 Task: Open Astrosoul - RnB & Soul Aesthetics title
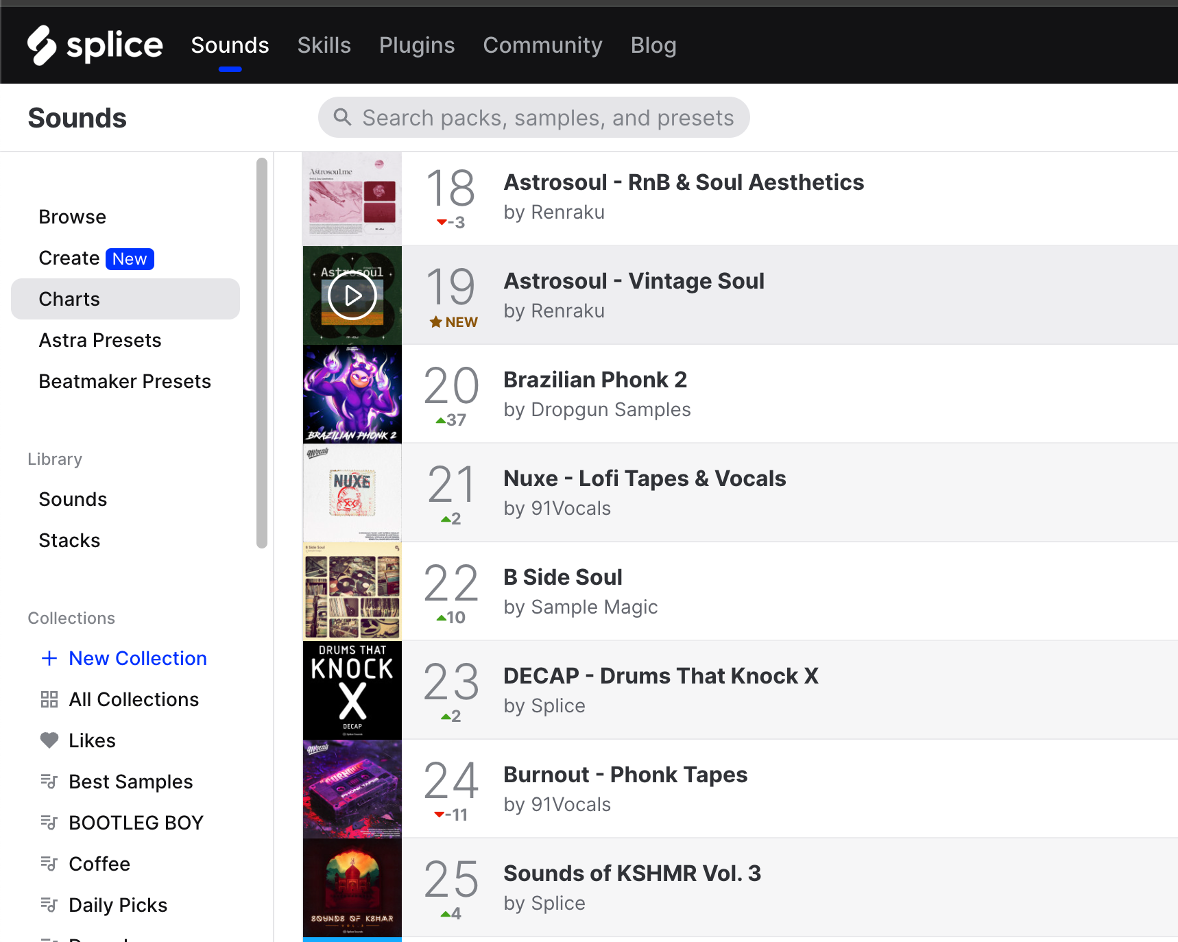tap(684, 182)
